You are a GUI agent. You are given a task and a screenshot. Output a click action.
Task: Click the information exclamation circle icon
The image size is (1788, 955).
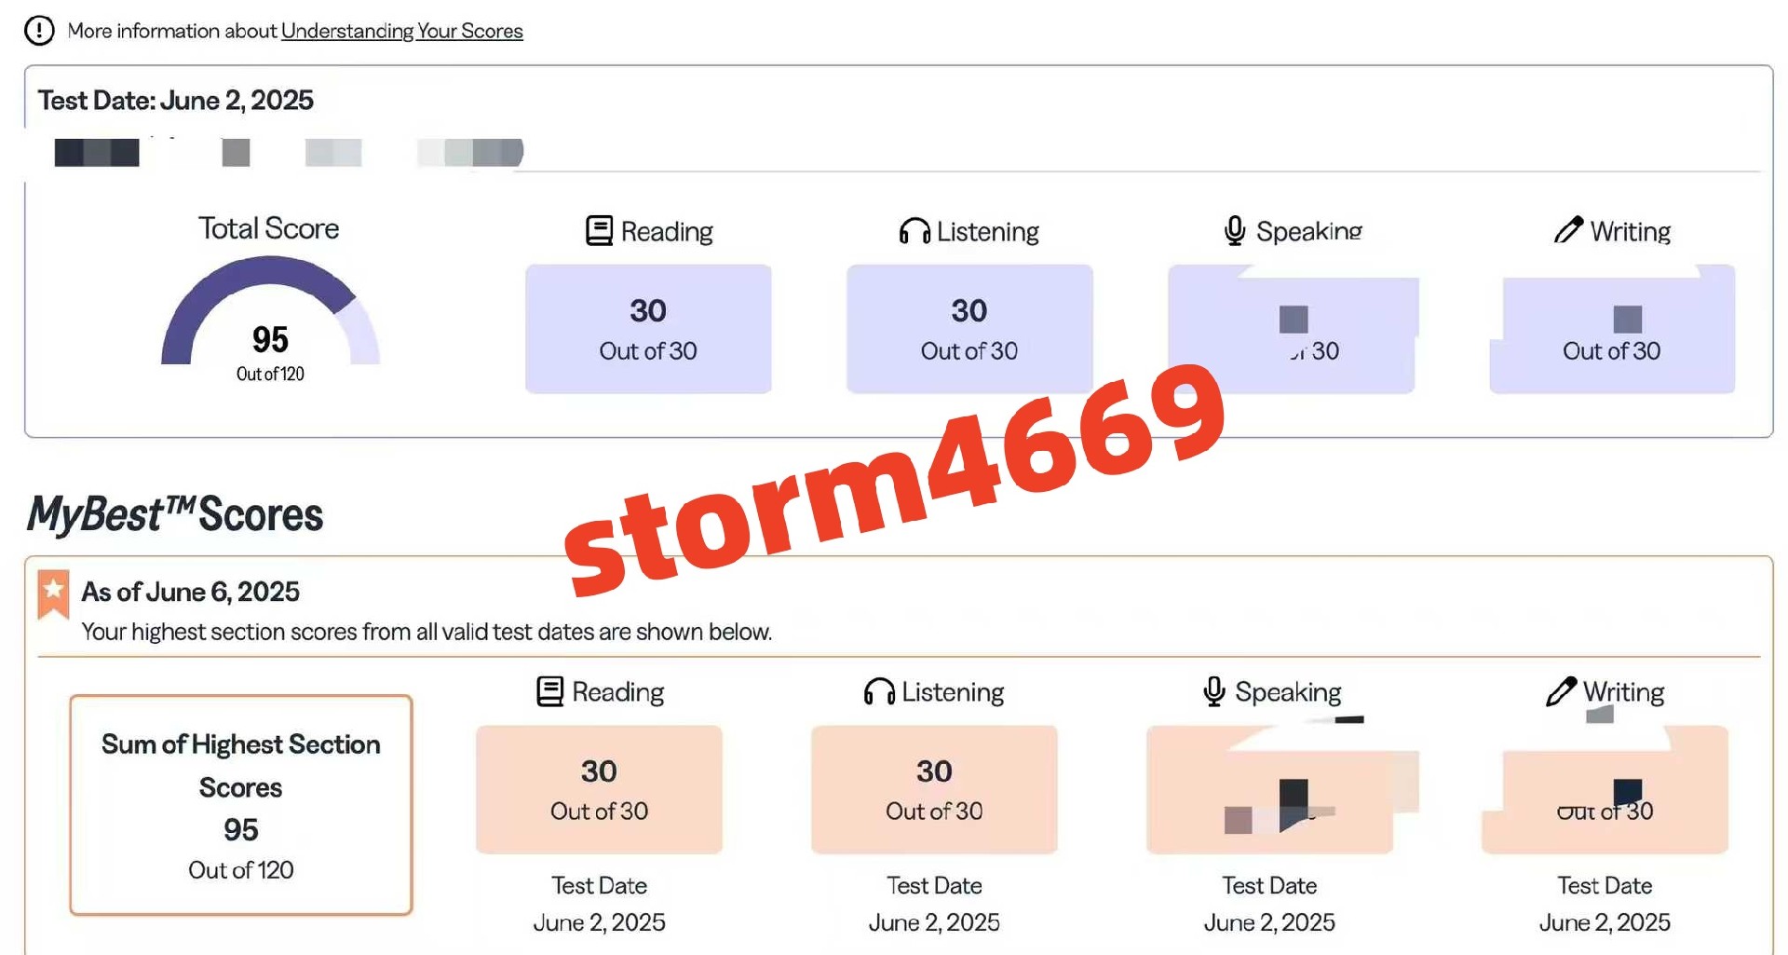(39, 31)
